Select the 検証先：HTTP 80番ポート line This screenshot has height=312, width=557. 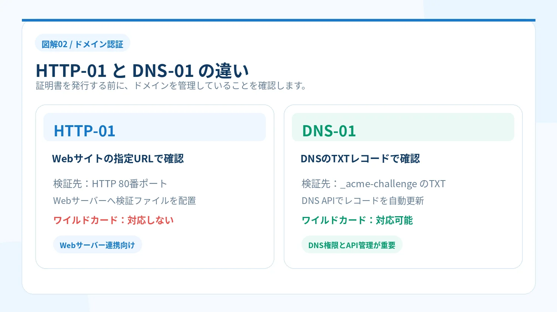coord(110,184)
